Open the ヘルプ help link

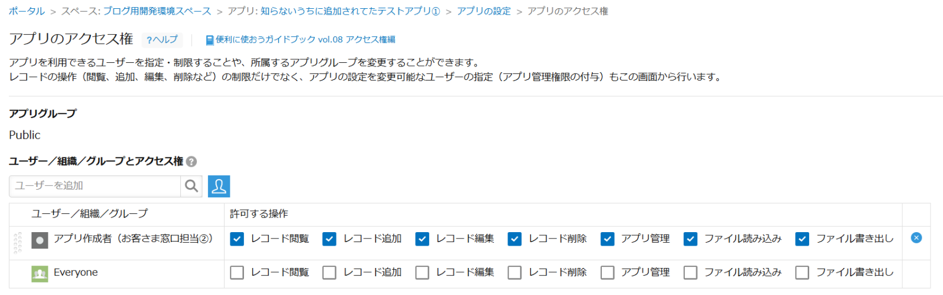coord(162,39)
